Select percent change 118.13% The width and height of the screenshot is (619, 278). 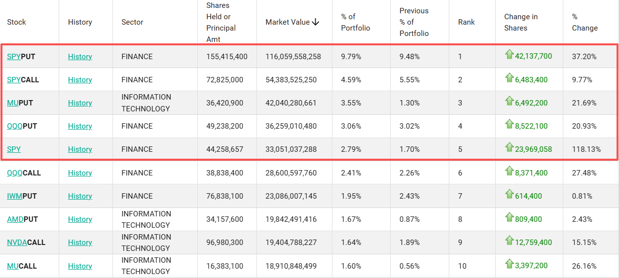(586, 149)
